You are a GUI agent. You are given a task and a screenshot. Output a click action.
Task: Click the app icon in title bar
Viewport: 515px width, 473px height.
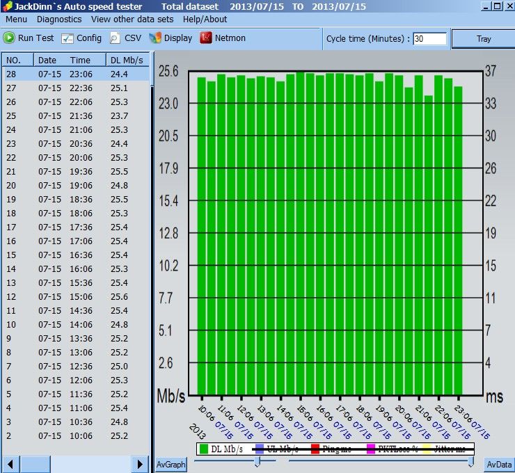[7, 6]
